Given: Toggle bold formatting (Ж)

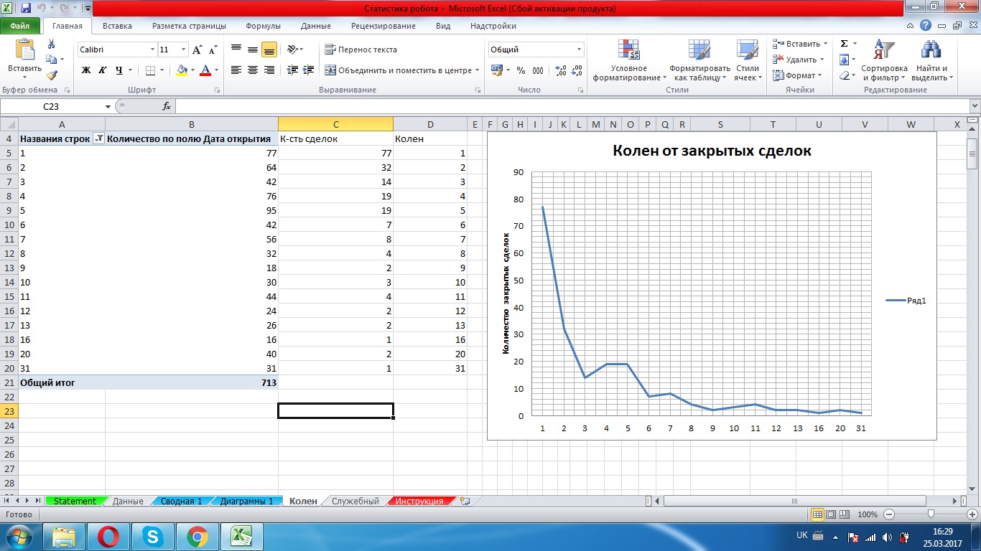Looking at the screenshot, I should pos(86,70).
